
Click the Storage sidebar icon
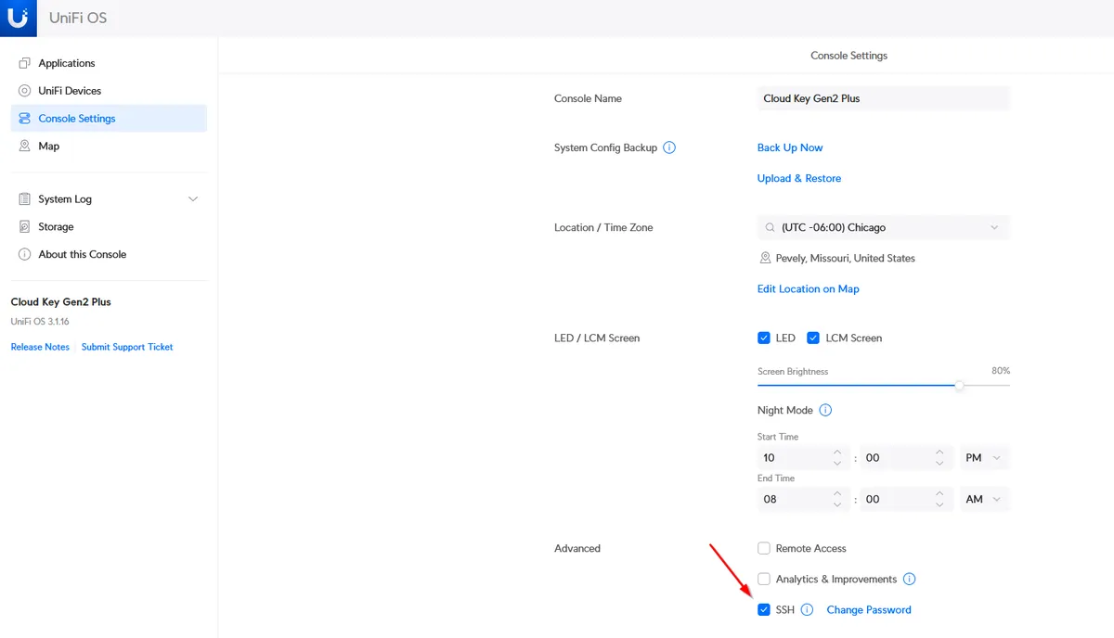25,227
